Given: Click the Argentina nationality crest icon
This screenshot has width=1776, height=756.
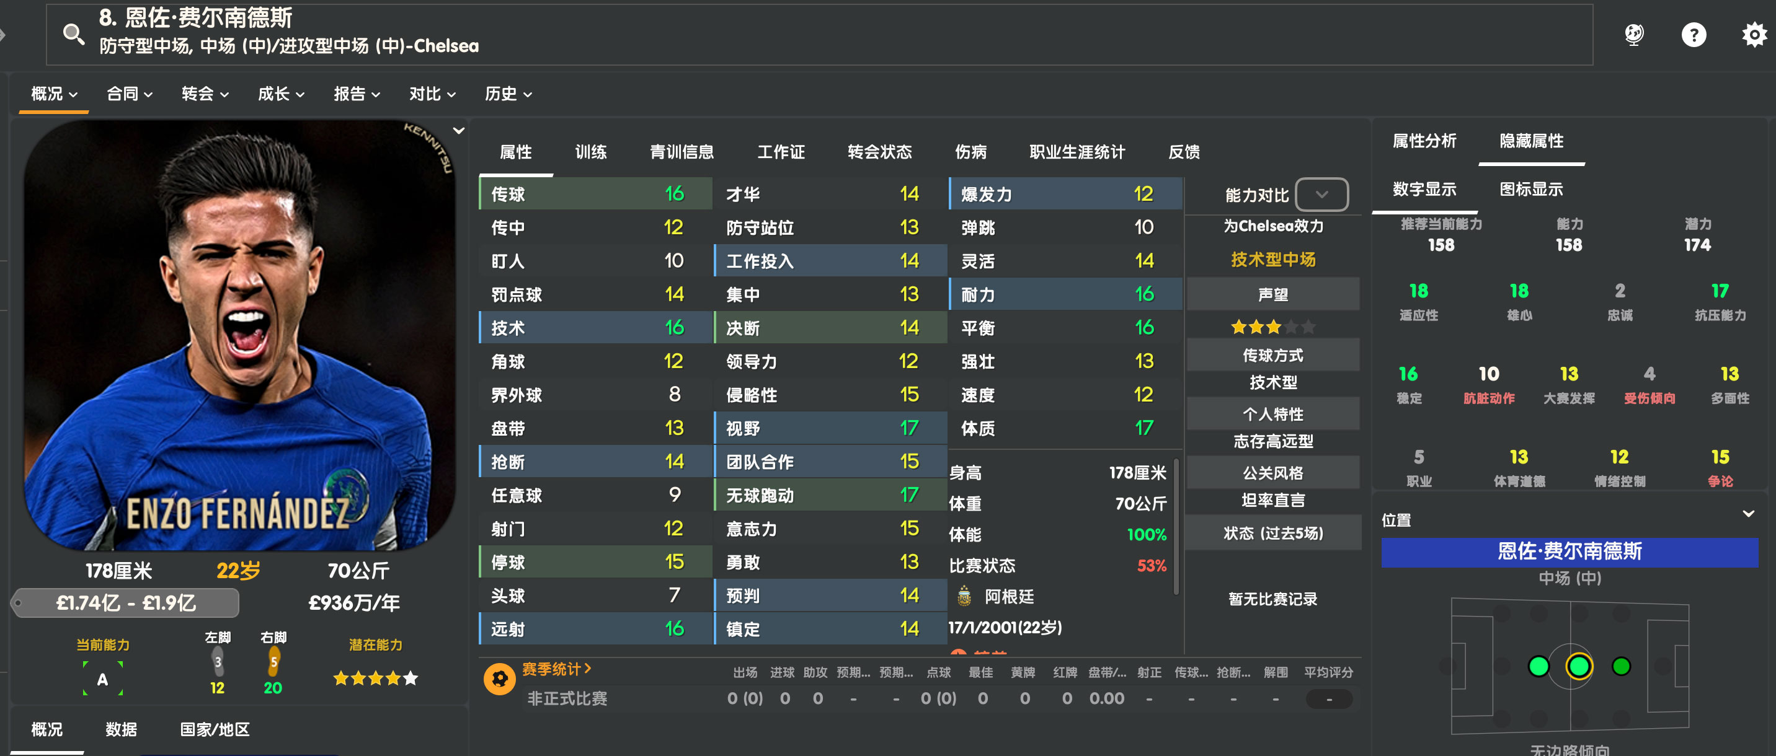Looking at the screenshot, I should point(964,596).
